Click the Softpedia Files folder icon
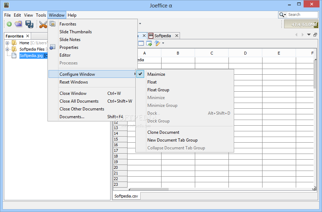The image size is (322, 212). pyautogui.click(x=14, y=49)
